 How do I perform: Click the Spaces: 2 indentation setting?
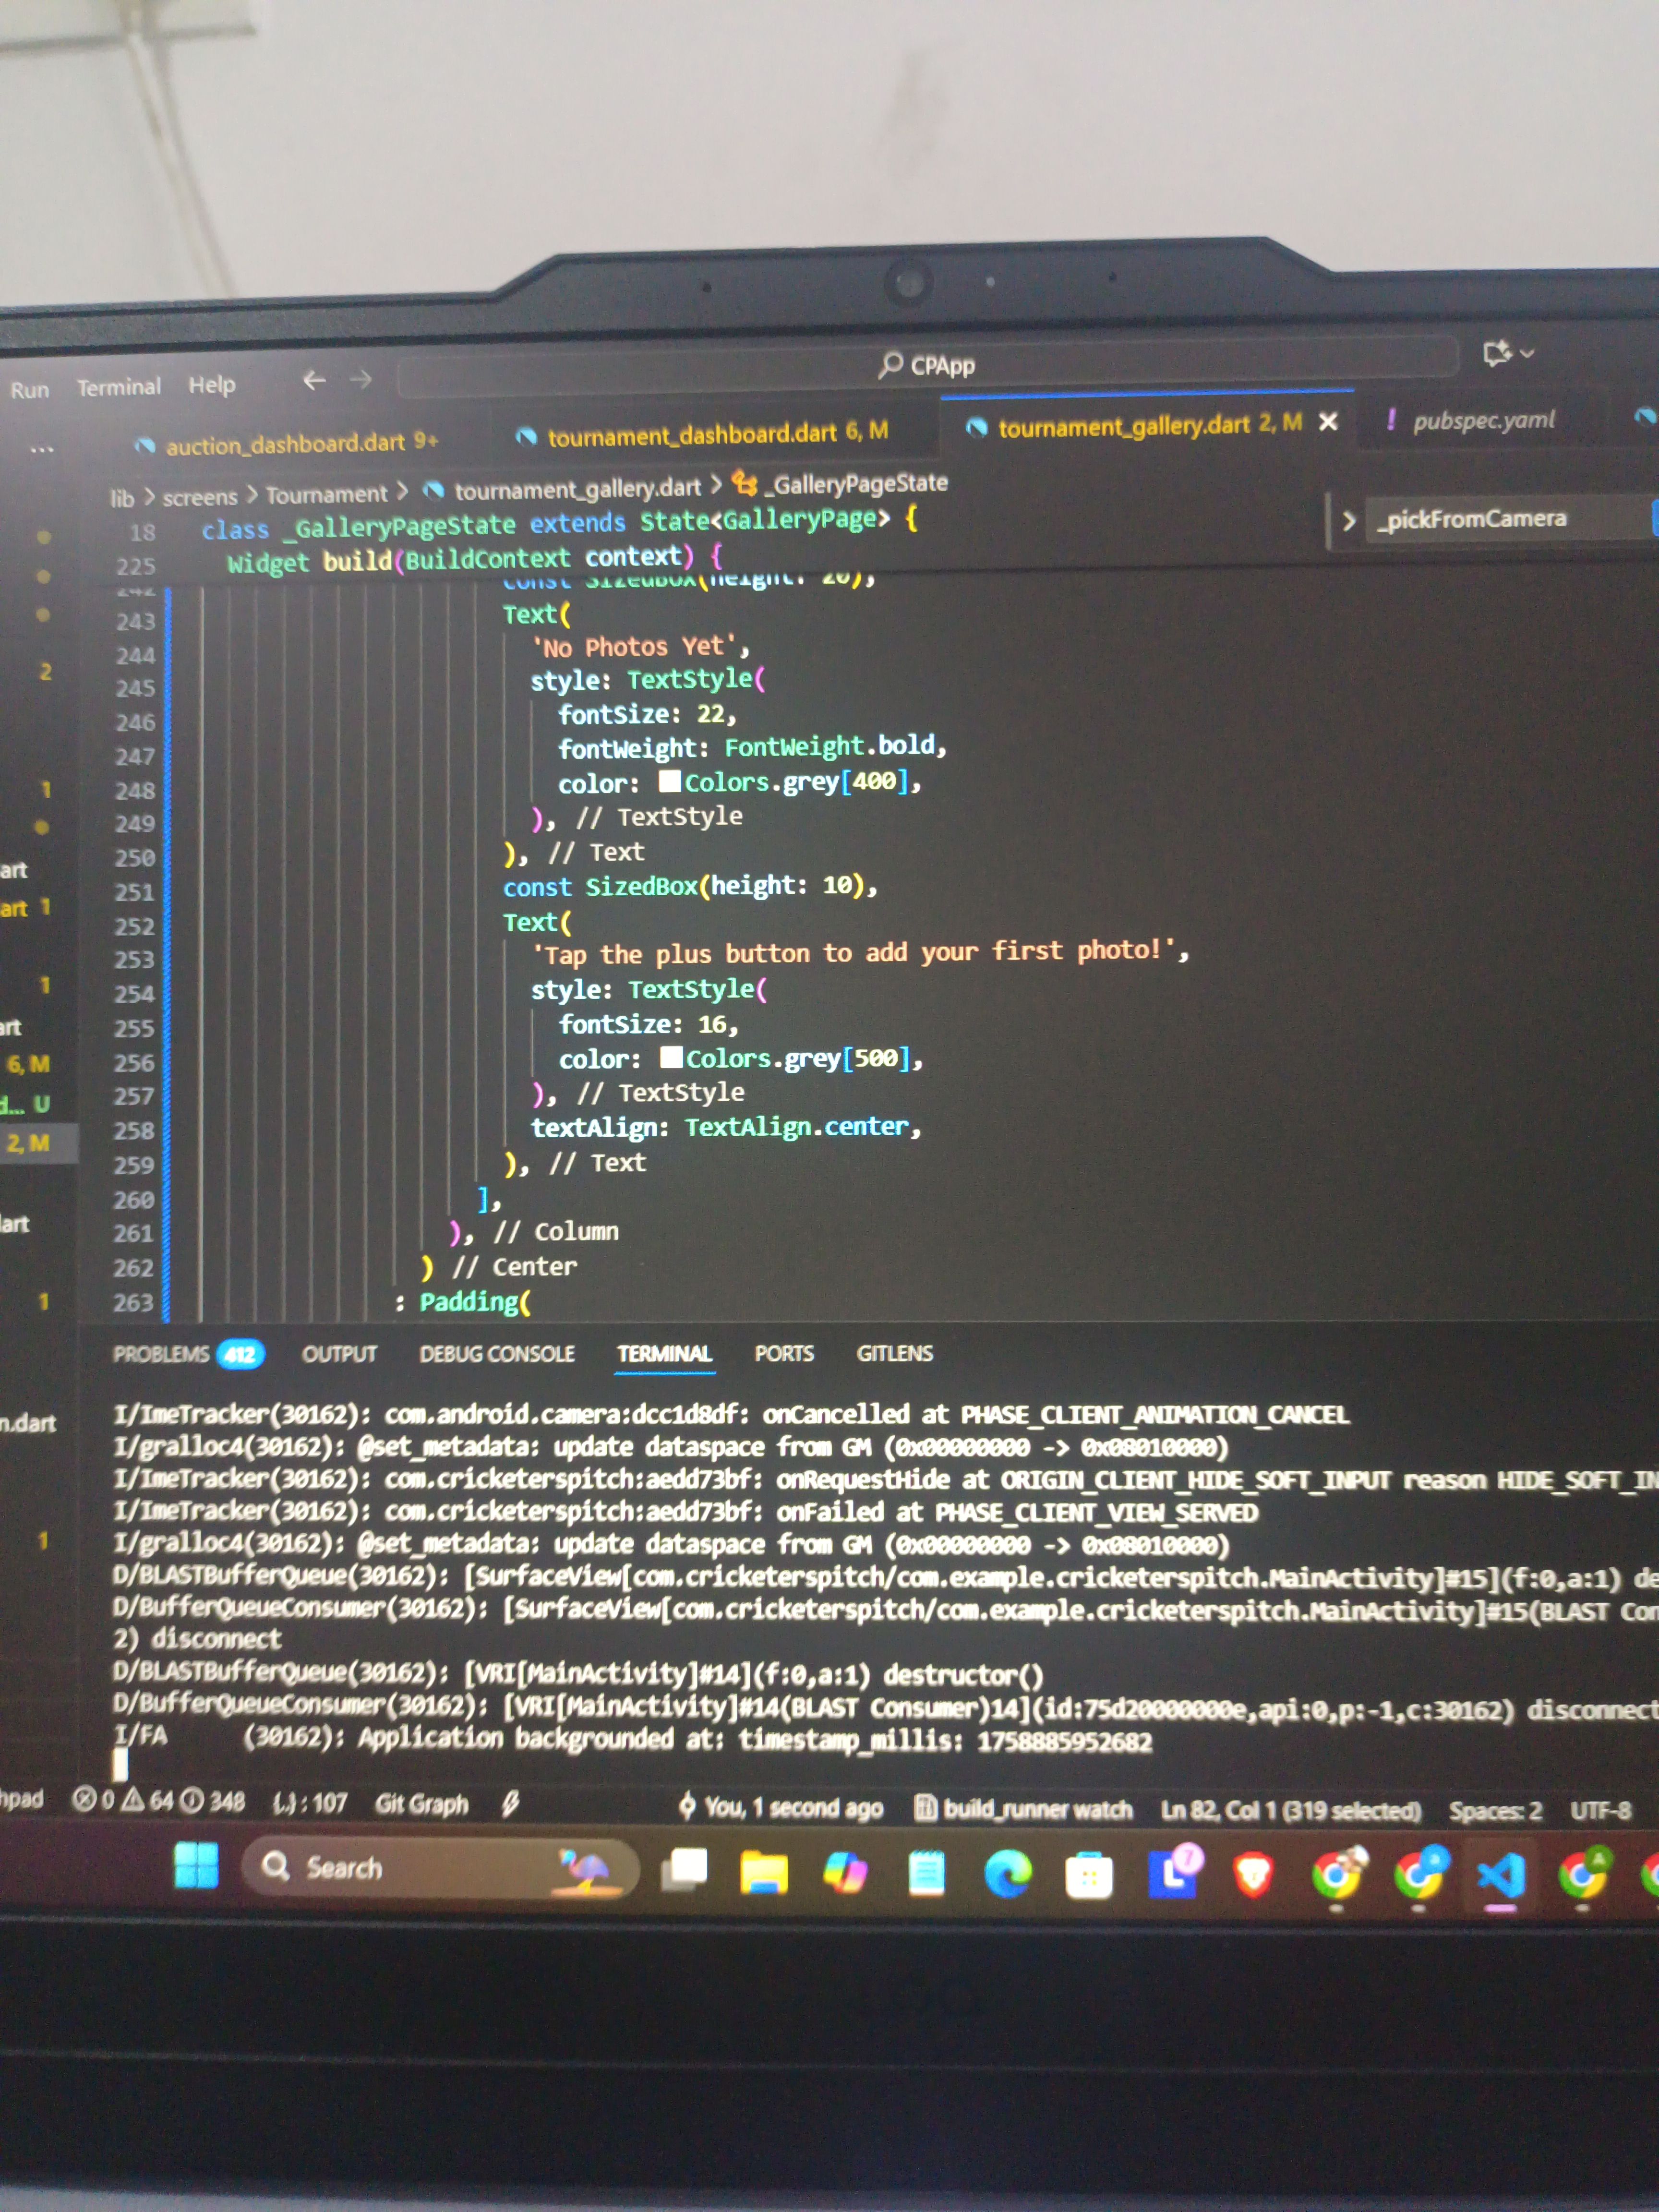tap(1495, 1811)
